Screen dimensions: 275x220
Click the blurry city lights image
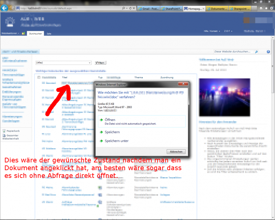pos(224,98)
